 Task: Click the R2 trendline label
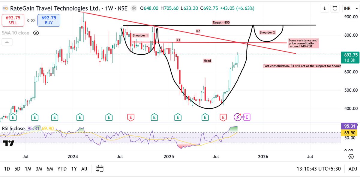tap(198, 31)
